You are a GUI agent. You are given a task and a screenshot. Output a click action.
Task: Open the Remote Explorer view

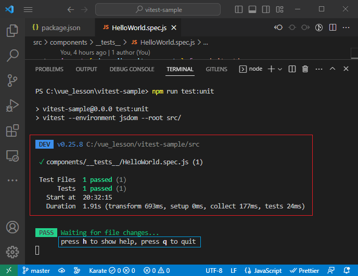pos(12,156)
